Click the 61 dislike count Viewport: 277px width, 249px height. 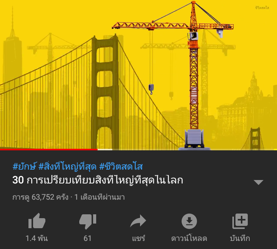point(87,238)
